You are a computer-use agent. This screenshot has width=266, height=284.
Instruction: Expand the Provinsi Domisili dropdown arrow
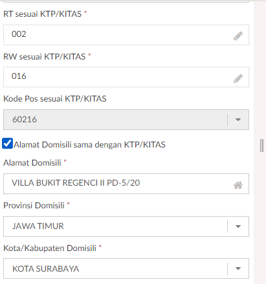tap(238, 226)
